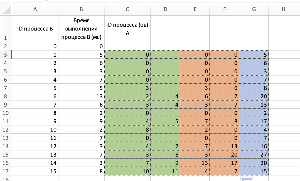Click green cell D17 with value 11
Viewport: 300px width, 181px height.
[x=165, y=171]
